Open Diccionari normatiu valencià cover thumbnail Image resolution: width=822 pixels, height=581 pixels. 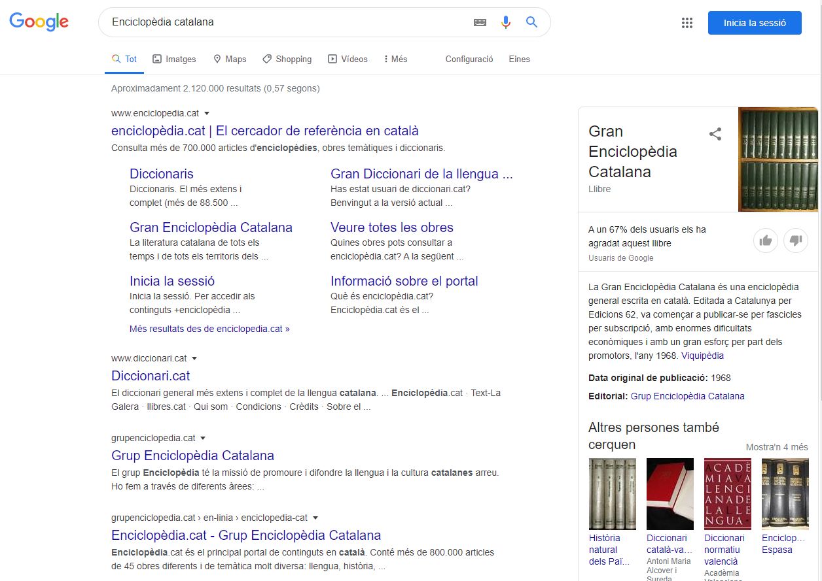[x=728, y=493]
